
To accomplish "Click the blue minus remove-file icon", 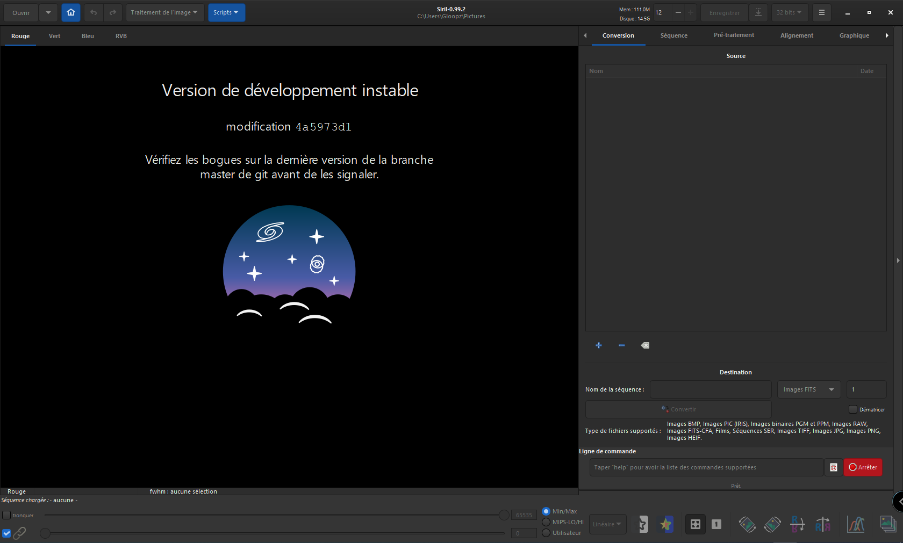I will [621, 345].
